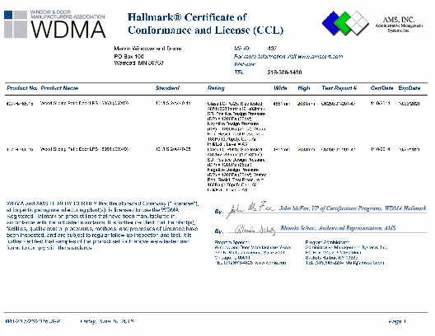Click the AMS, INC. diamond logo
The width and height of the screenshot is (435, 336).
click(x=345, y=23)
